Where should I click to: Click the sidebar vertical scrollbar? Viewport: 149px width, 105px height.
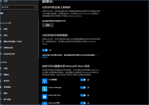39,39
